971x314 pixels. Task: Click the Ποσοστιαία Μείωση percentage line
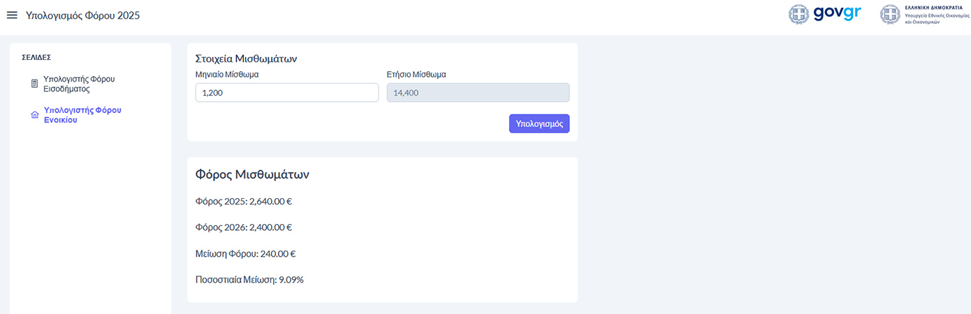[249, 280]
